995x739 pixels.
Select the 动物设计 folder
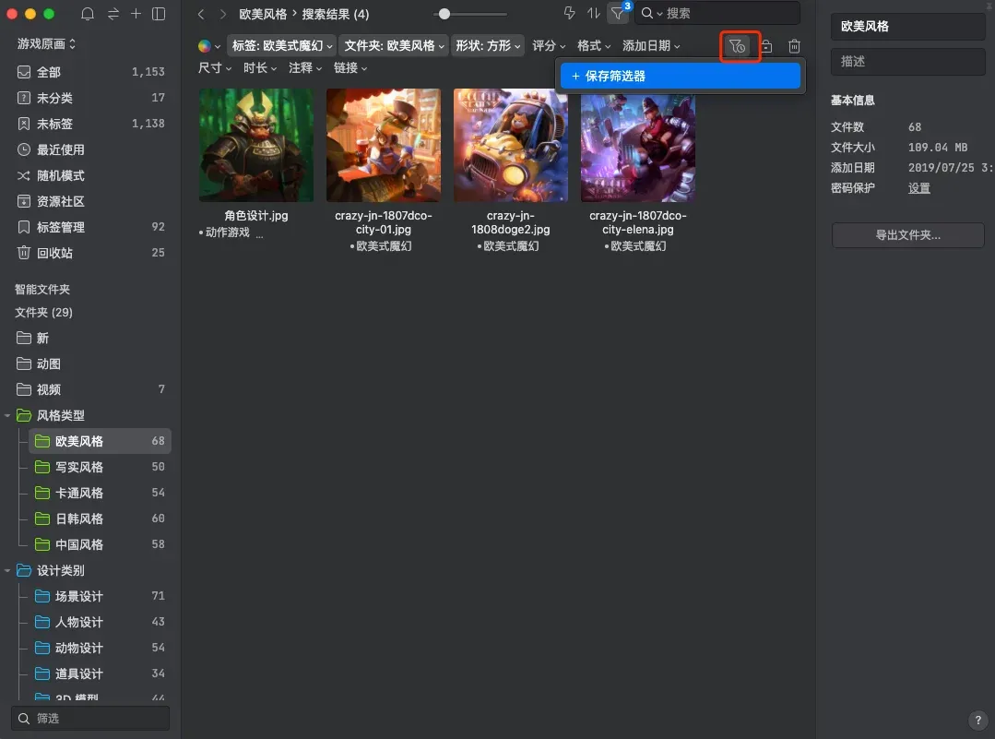[100, 649]
